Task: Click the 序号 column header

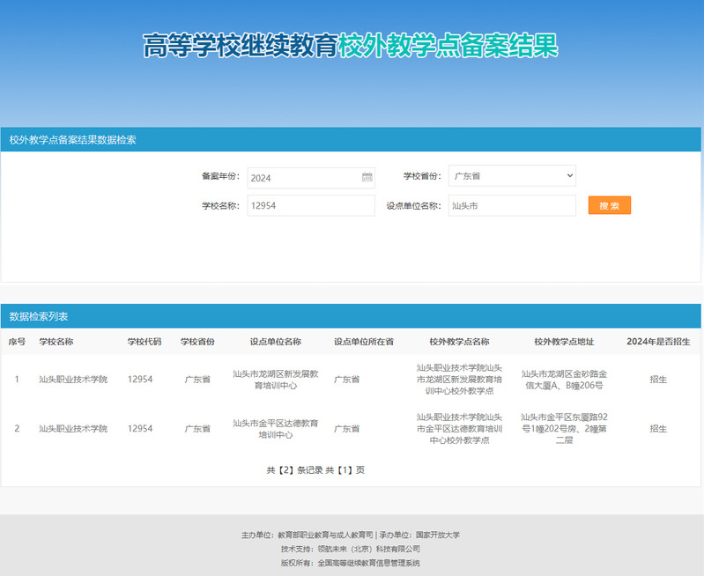Action: pos(17,342)
